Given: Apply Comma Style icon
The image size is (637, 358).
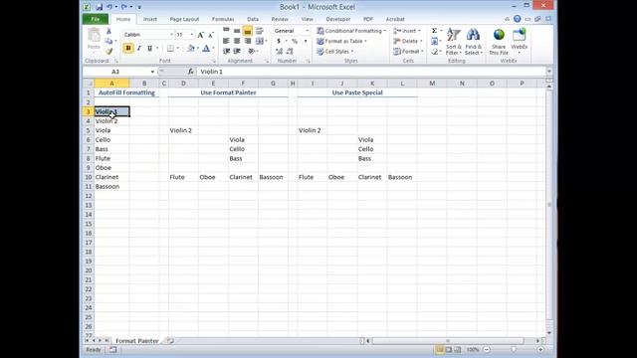Looking at the screenshot, I should click(306, 41).
